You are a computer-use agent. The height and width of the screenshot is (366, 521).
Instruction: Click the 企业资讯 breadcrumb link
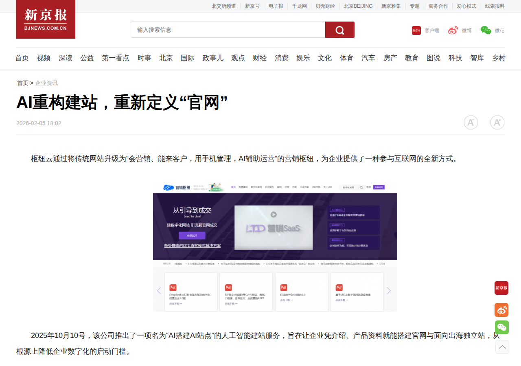pyautogui.click(x=46, y=83)
